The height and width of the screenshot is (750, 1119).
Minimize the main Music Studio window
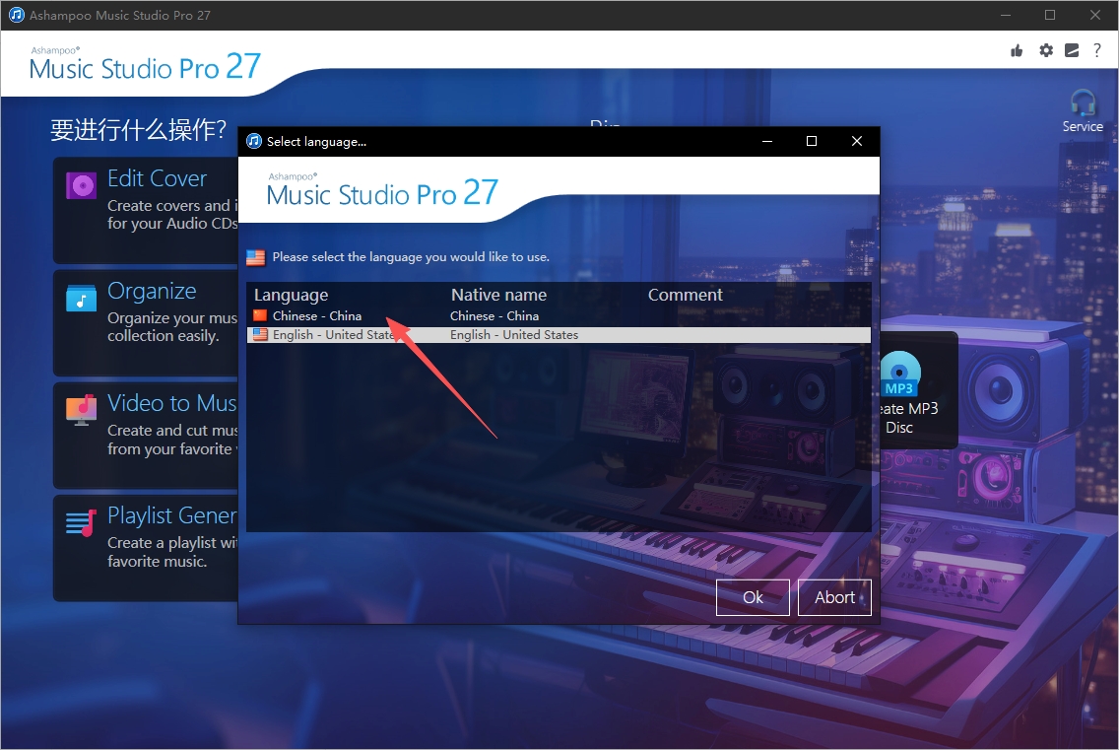coord(1006,15)
